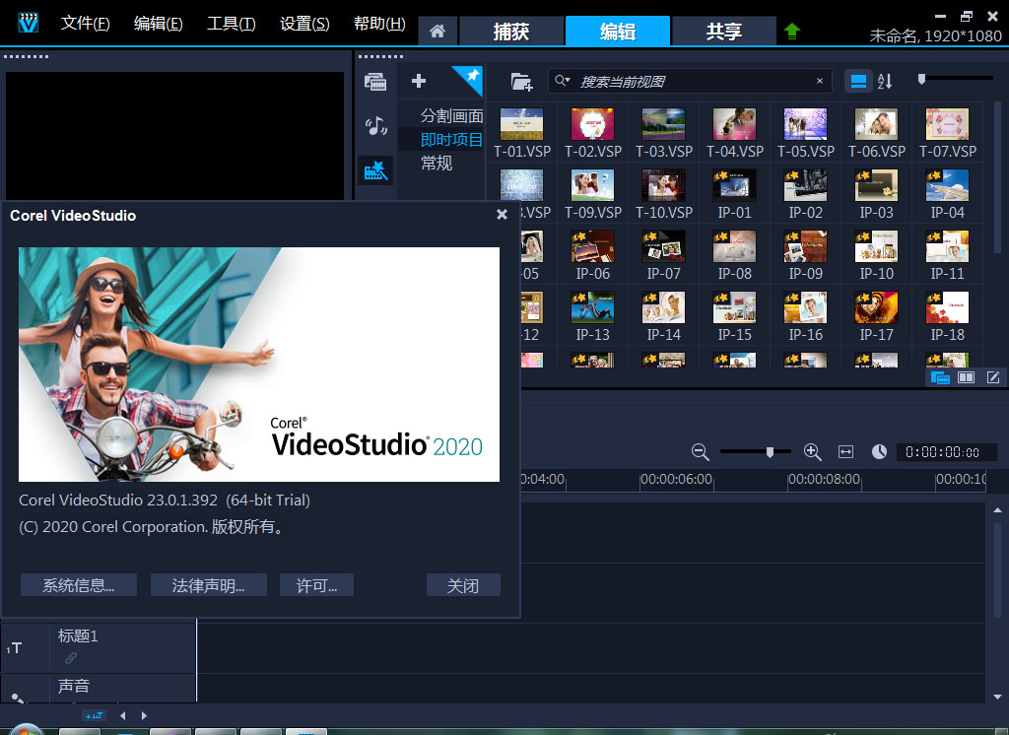Click the add track icon below timeline
Screen dimensions: 1009x735
point(94,715)
